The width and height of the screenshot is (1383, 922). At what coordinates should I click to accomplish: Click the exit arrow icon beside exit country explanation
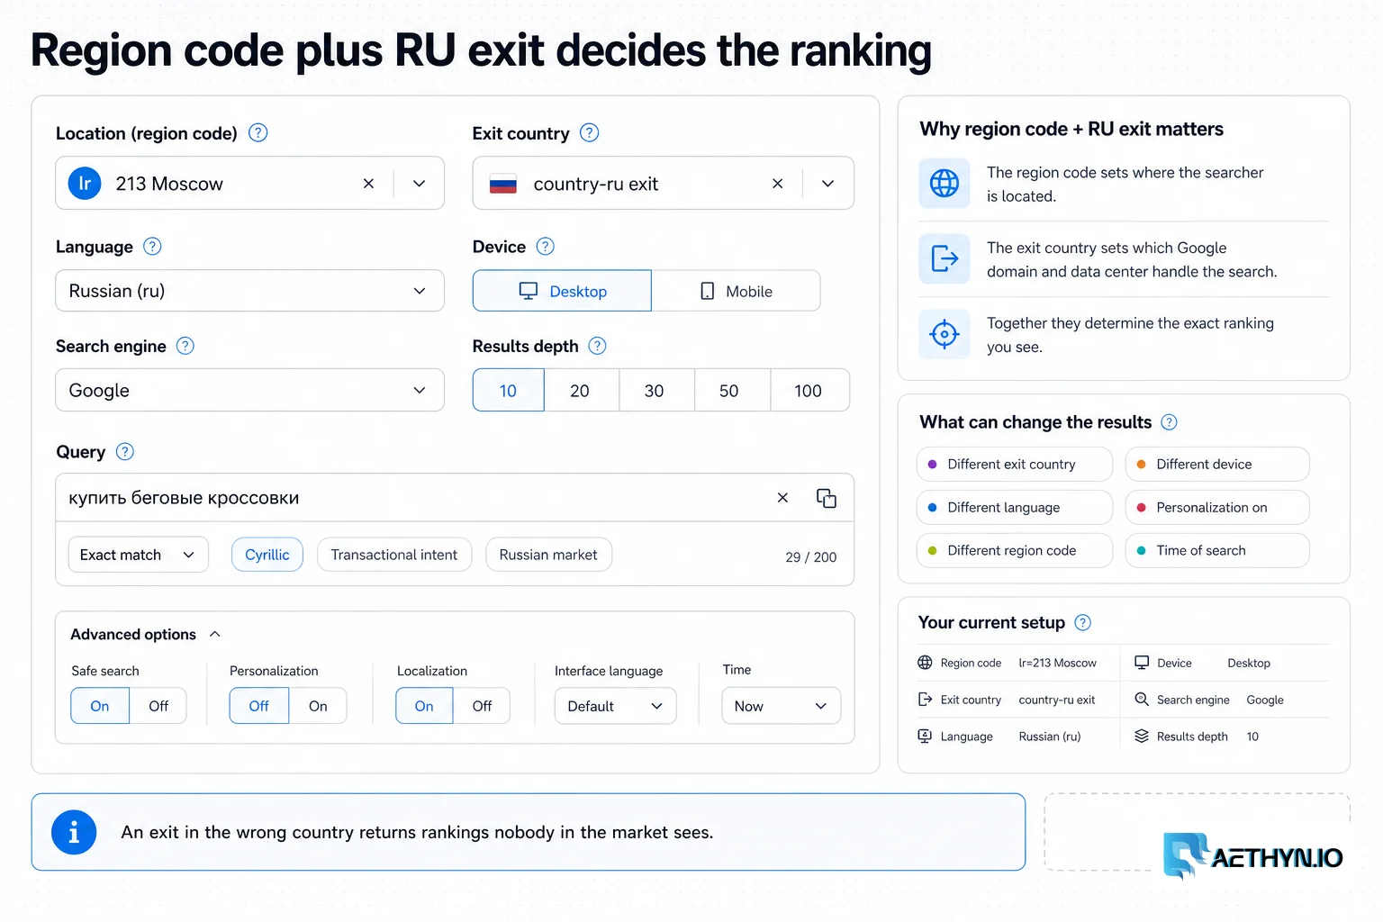point(944,259)
